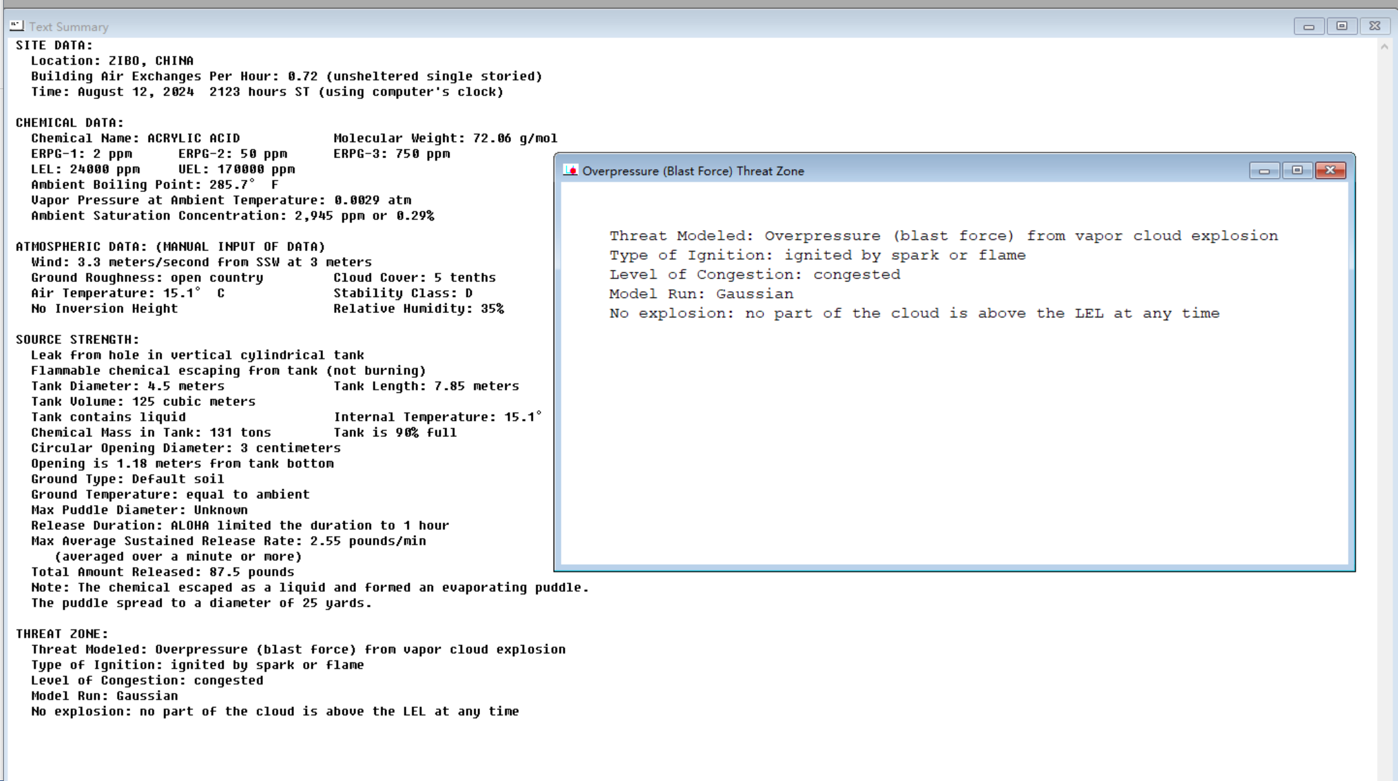Screen dimensions: 1398x781
Task: Click the SOURCE STRENGTH heading
Action: 78,340
